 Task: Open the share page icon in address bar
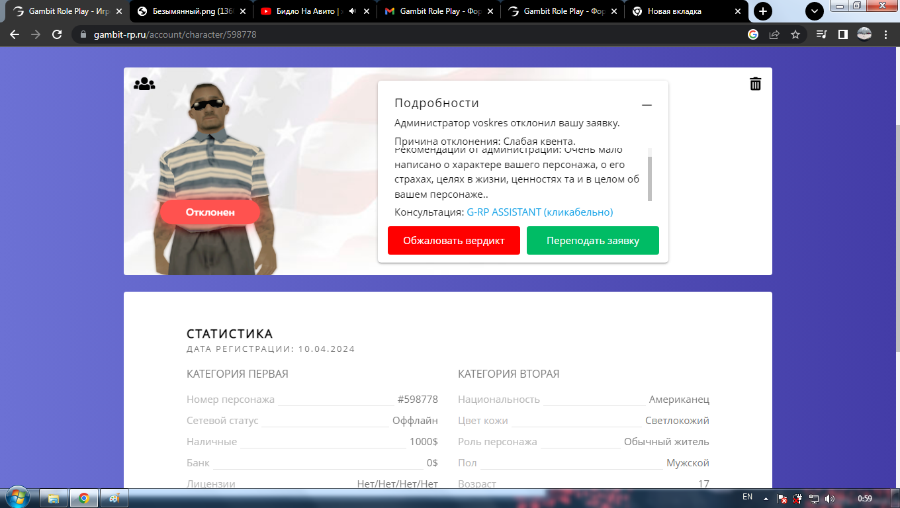(x=774, y=34)
